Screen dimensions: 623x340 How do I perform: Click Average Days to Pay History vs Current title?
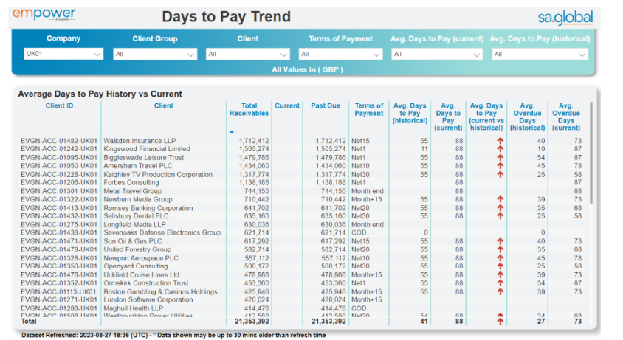100,94
